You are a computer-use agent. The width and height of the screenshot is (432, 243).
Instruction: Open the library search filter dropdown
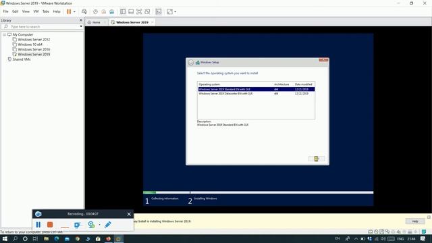coord(81,26)
